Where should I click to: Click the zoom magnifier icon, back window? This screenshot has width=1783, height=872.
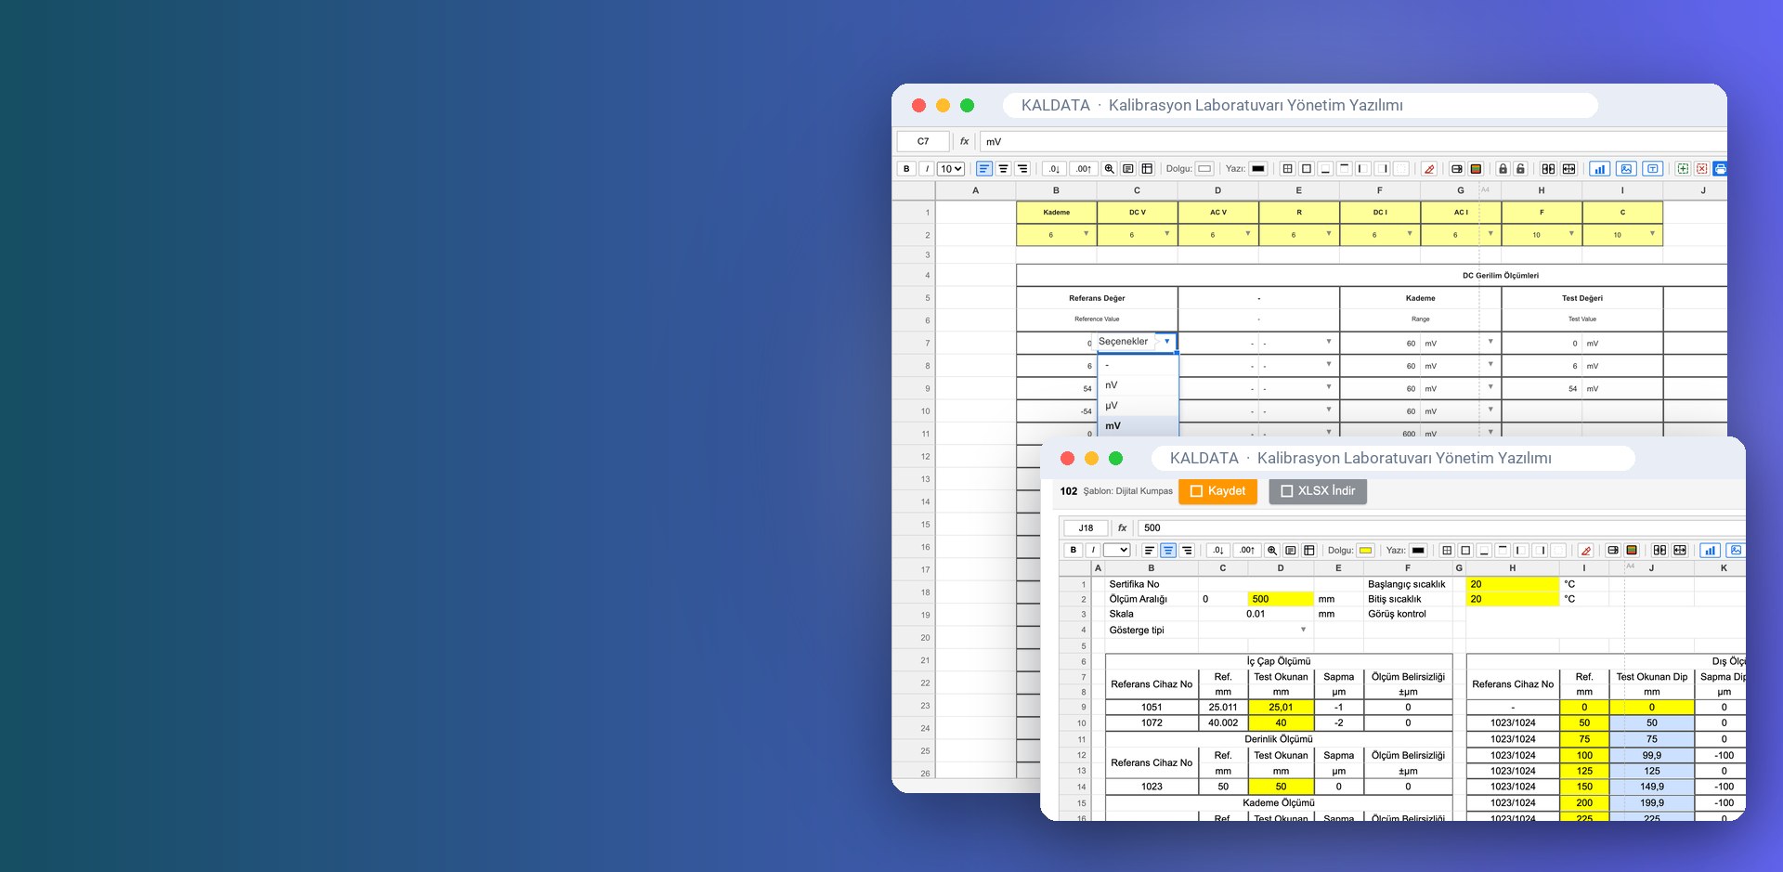pyautogui.click(x=1109, y=169)
